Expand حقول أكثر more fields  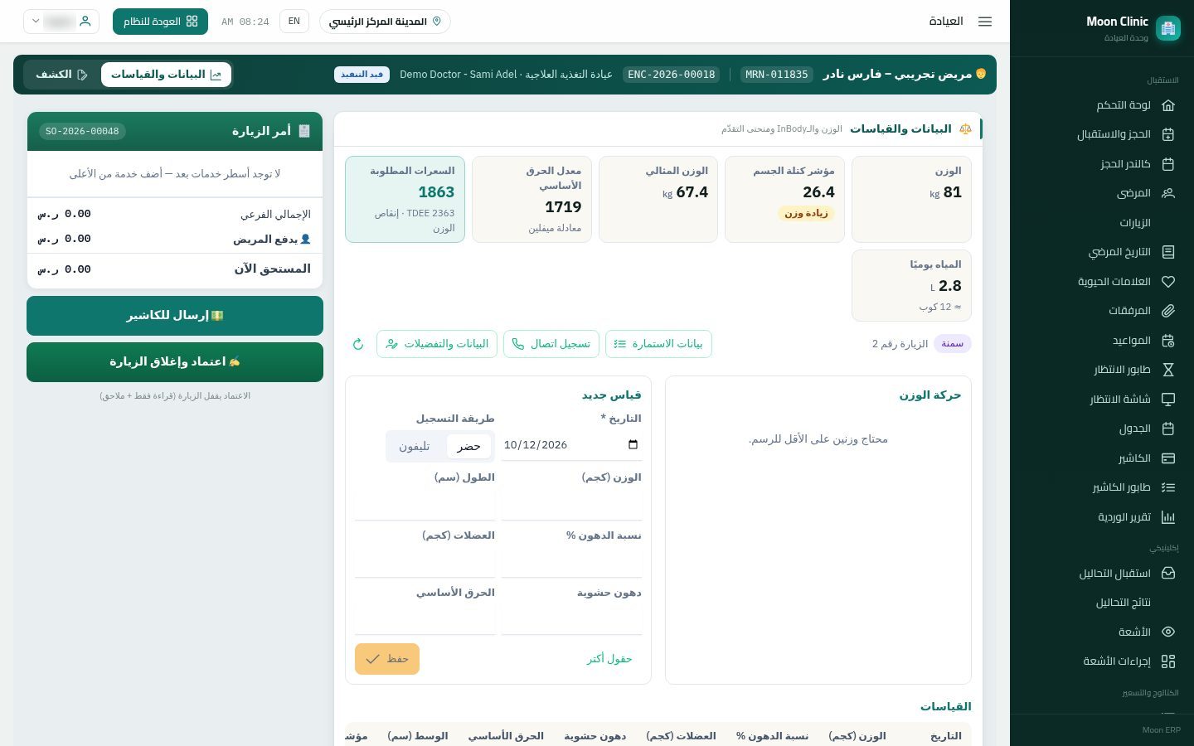pos(609,659)
